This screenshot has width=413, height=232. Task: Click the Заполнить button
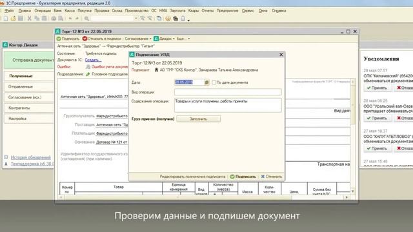click(x=199, y=119)
